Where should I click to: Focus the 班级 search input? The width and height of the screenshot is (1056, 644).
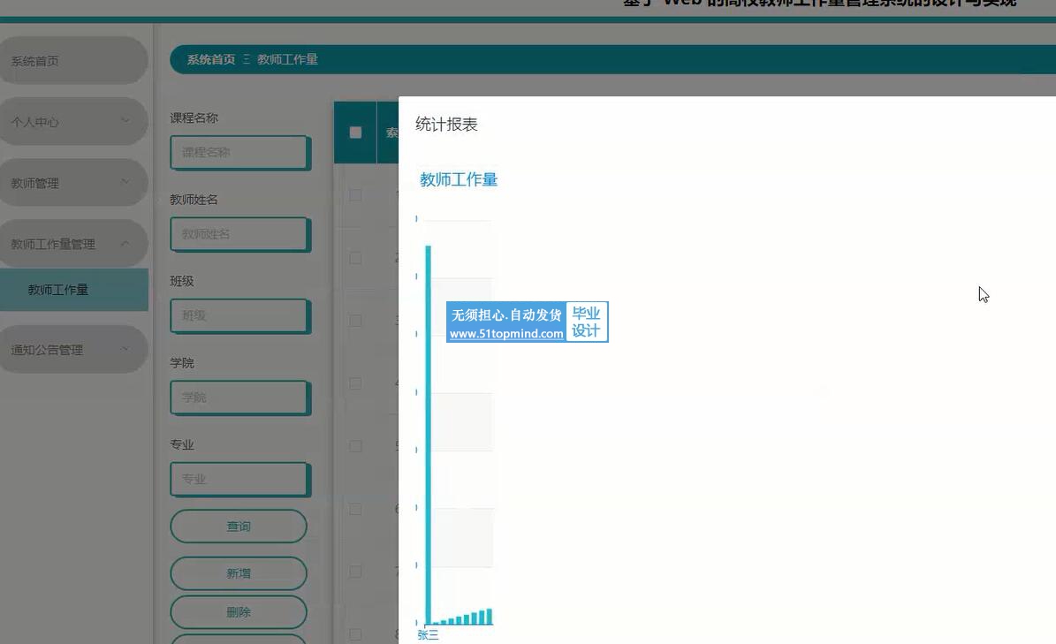(240, 315)
